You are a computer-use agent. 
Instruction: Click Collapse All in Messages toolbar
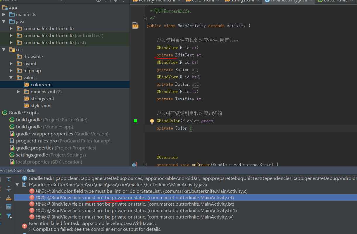pyautogui.click(x=9, y=189)
